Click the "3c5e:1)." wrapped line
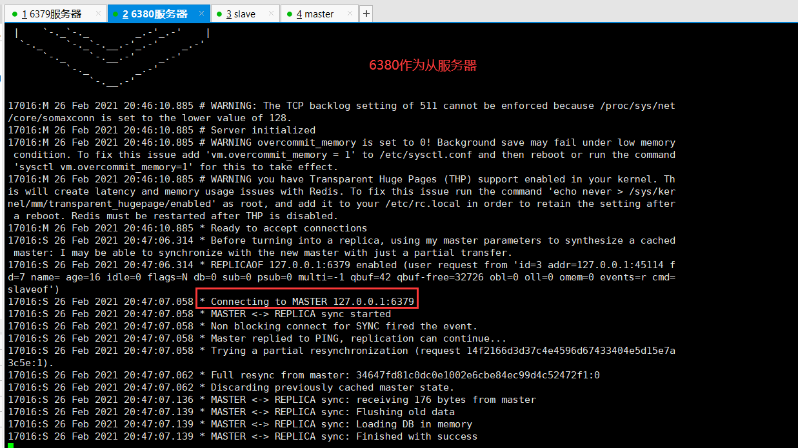Viewport: 798px width, 448px height. click(x=31, y=363)
